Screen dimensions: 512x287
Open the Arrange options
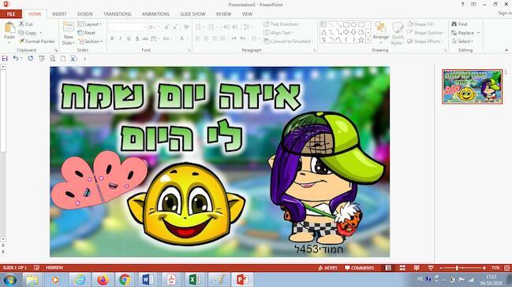pos(381,31)
